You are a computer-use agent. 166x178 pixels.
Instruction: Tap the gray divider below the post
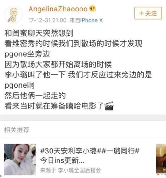tap(83, 118)
